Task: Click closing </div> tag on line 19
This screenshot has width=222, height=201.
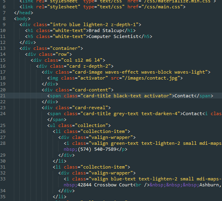Action: [x=50, y=84]
